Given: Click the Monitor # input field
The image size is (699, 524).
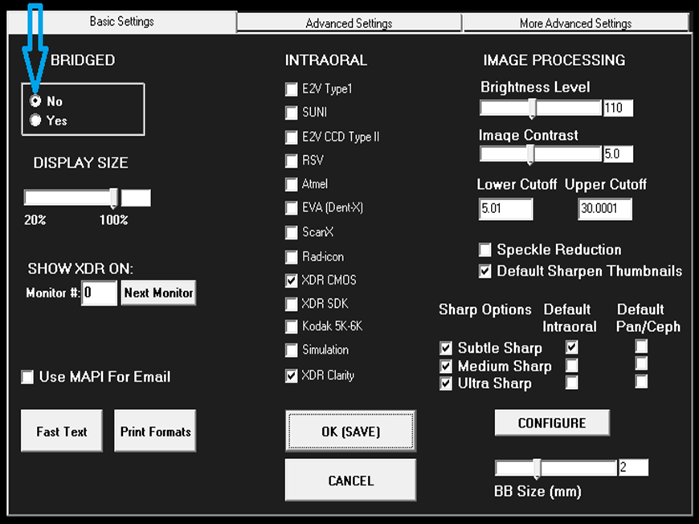Looking at the screenshot, I should [99, 293].
